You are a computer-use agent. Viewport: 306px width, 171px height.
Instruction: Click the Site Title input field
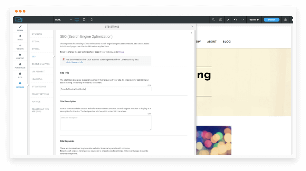[106, 89]
